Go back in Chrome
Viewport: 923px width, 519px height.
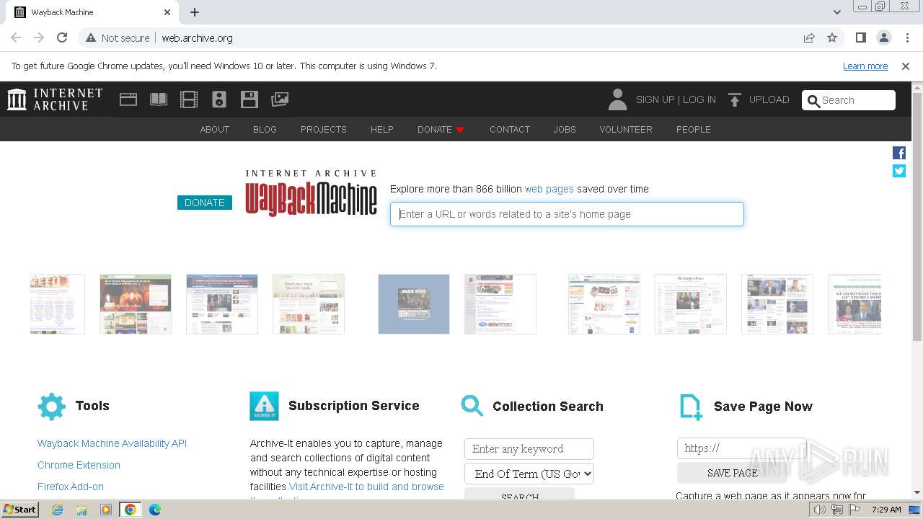[x=16, y=37]
